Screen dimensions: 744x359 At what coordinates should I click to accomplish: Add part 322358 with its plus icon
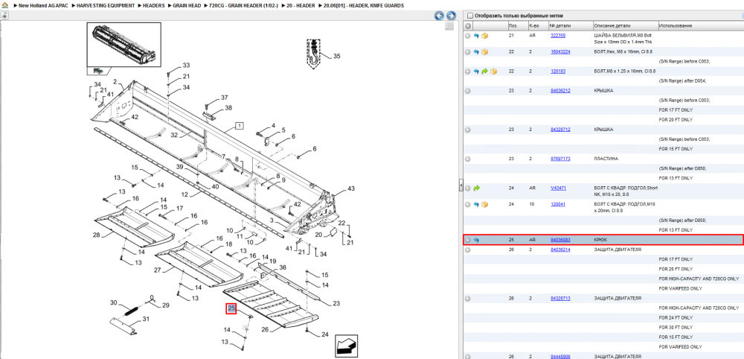point(468,36)
